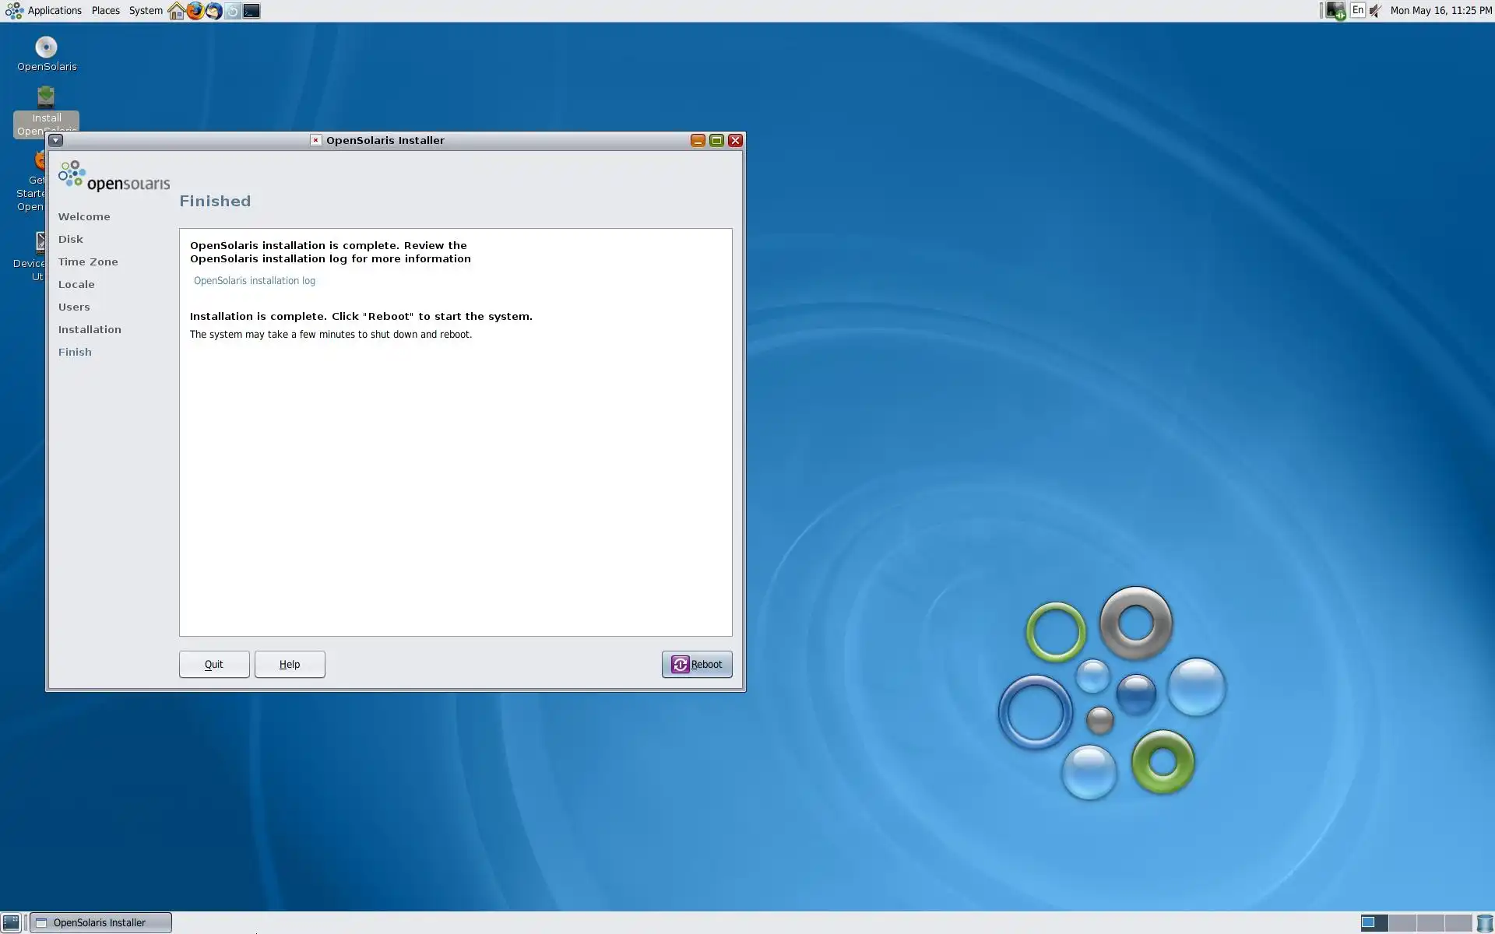Open the trash icon in bottom panel

[1484, 923]
